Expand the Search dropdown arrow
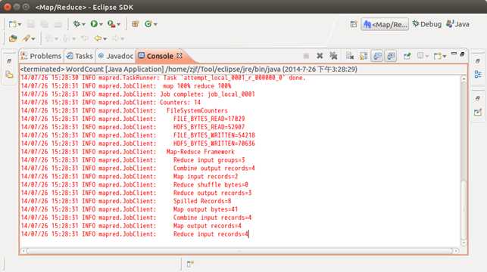This screenshot has width=487, height=272. coord(33,39)
